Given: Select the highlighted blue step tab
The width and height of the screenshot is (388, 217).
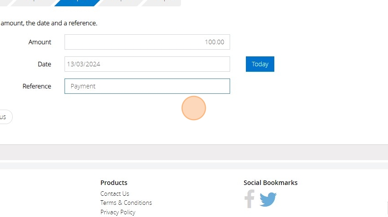Looking at the screenshot, I should [77, 2].
